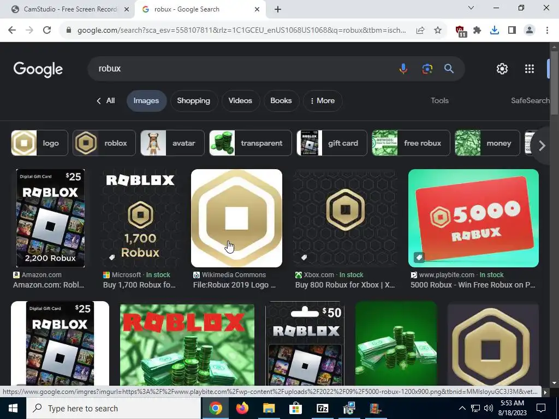This screenshot has width=559, height=419.
Task: Open the Microsoft 1,700 Robux image
Action: tap(140, 218)
